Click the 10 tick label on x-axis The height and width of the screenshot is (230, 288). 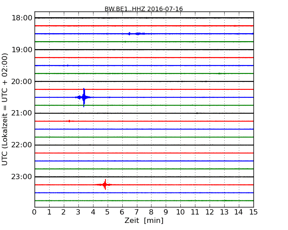pyautogui.click(x=180, y=212)
